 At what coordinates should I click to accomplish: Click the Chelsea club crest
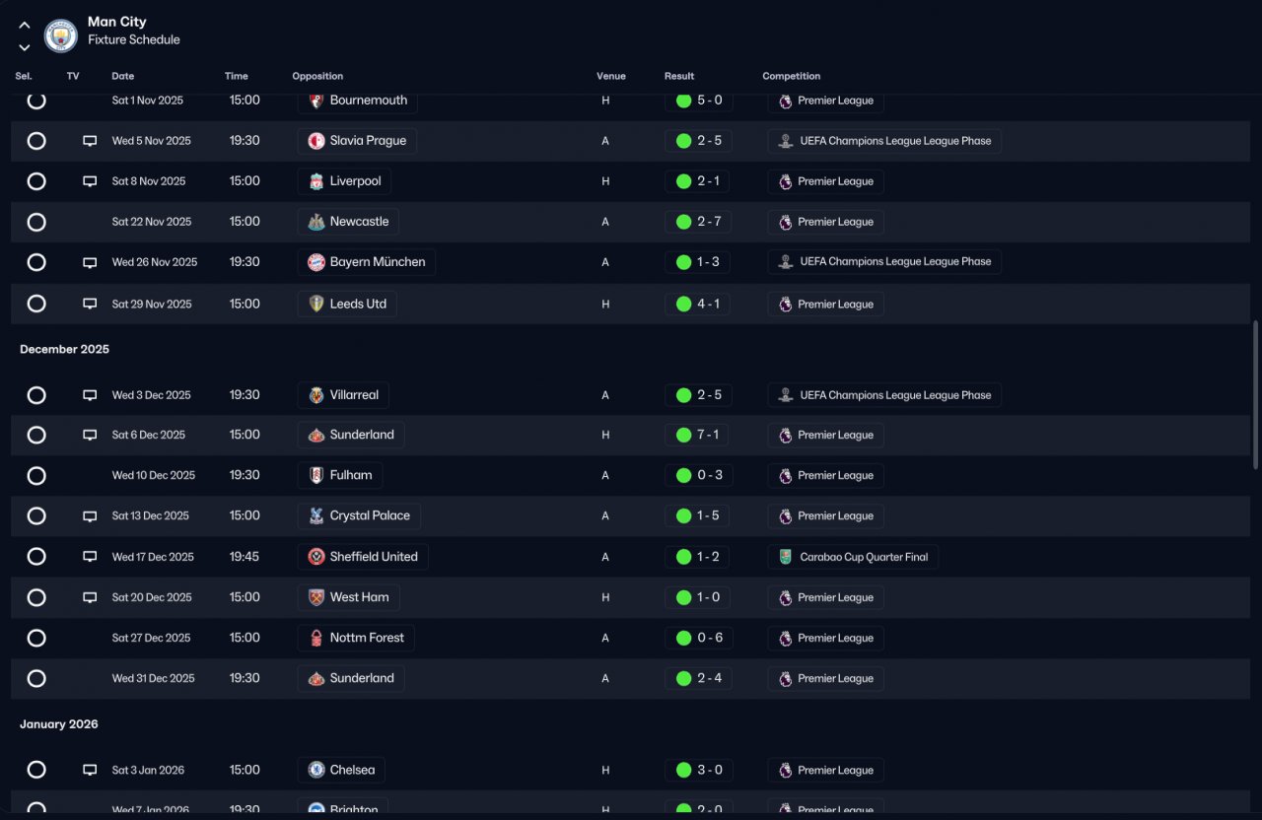point(315,770)
